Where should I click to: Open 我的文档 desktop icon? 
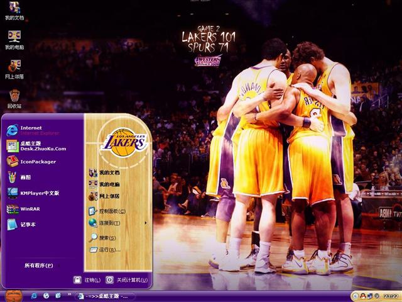[x=14, y=11]
